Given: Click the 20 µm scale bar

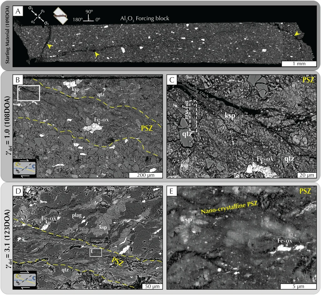Looking at the screenshot, I should 307,175.
